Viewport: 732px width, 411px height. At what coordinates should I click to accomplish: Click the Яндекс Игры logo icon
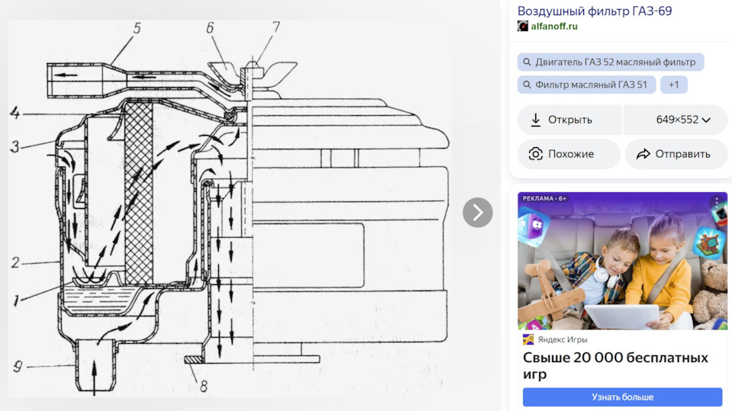pos(528,339)
